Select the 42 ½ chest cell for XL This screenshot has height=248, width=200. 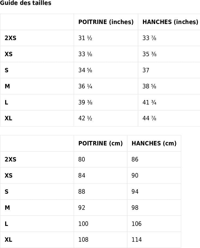(85, 118)
